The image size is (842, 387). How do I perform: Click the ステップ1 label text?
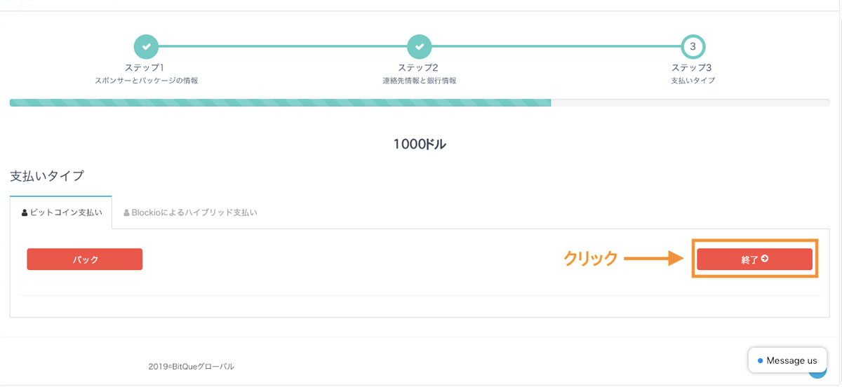[145, 68]
